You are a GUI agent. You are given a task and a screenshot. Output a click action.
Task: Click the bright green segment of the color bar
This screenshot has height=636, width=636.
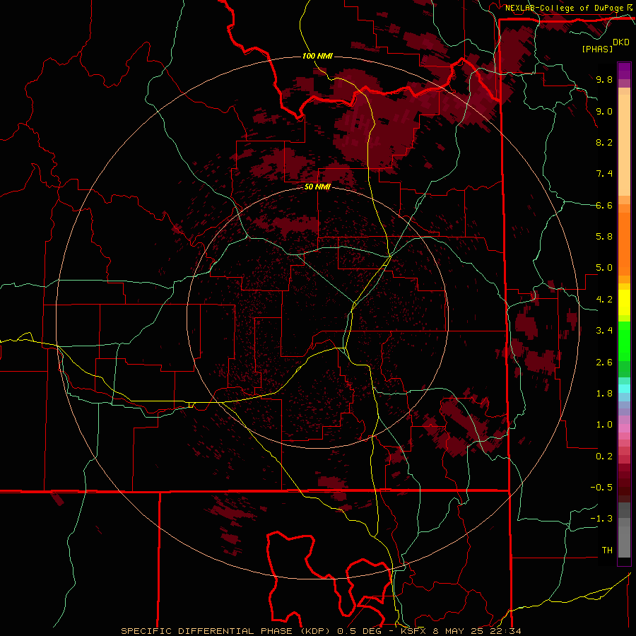pyautogui.click(x=624, y=341)
